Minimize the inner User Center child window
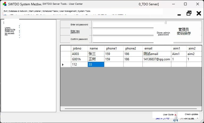Image resolution: width=204 pixels, height=123 pixels. point(179,15)
